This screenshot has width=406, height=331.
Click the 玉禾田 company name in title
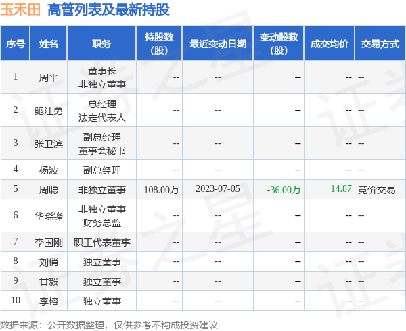tap(20, 9)
